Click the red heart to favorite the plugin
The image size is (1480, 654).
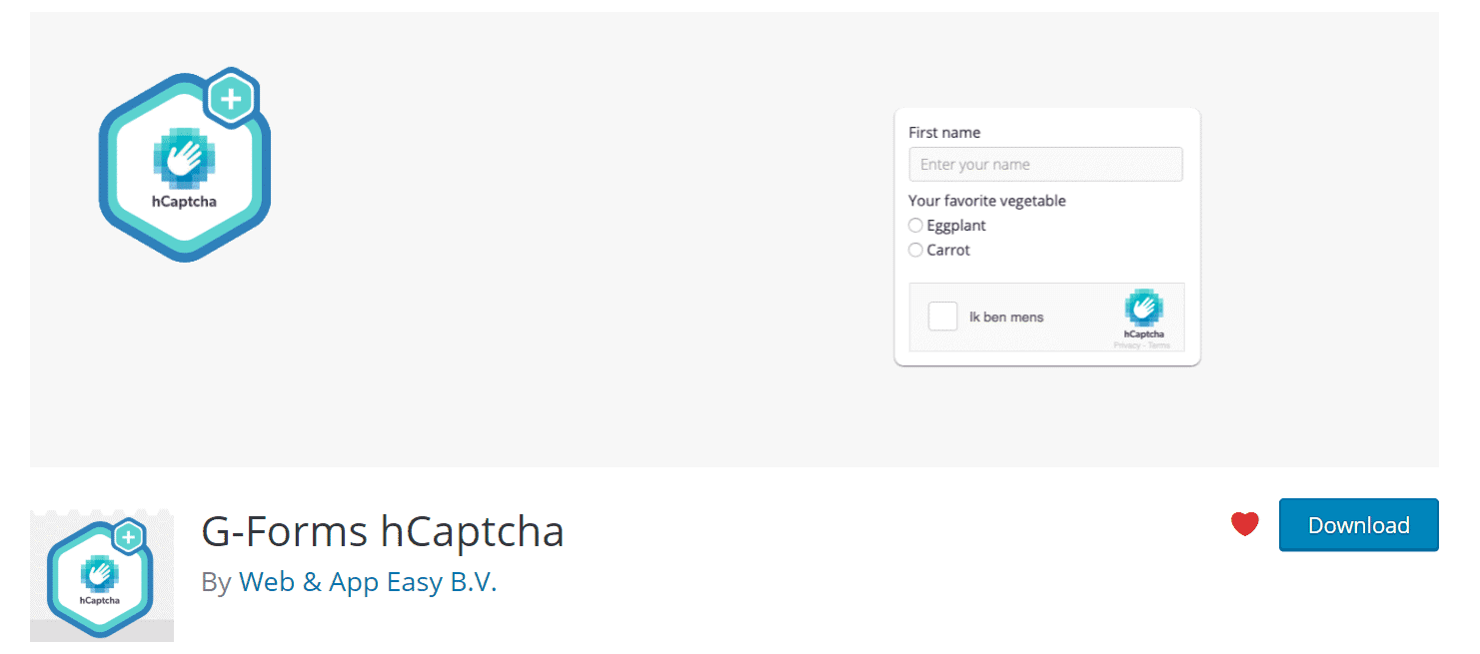pos(1244,523)
